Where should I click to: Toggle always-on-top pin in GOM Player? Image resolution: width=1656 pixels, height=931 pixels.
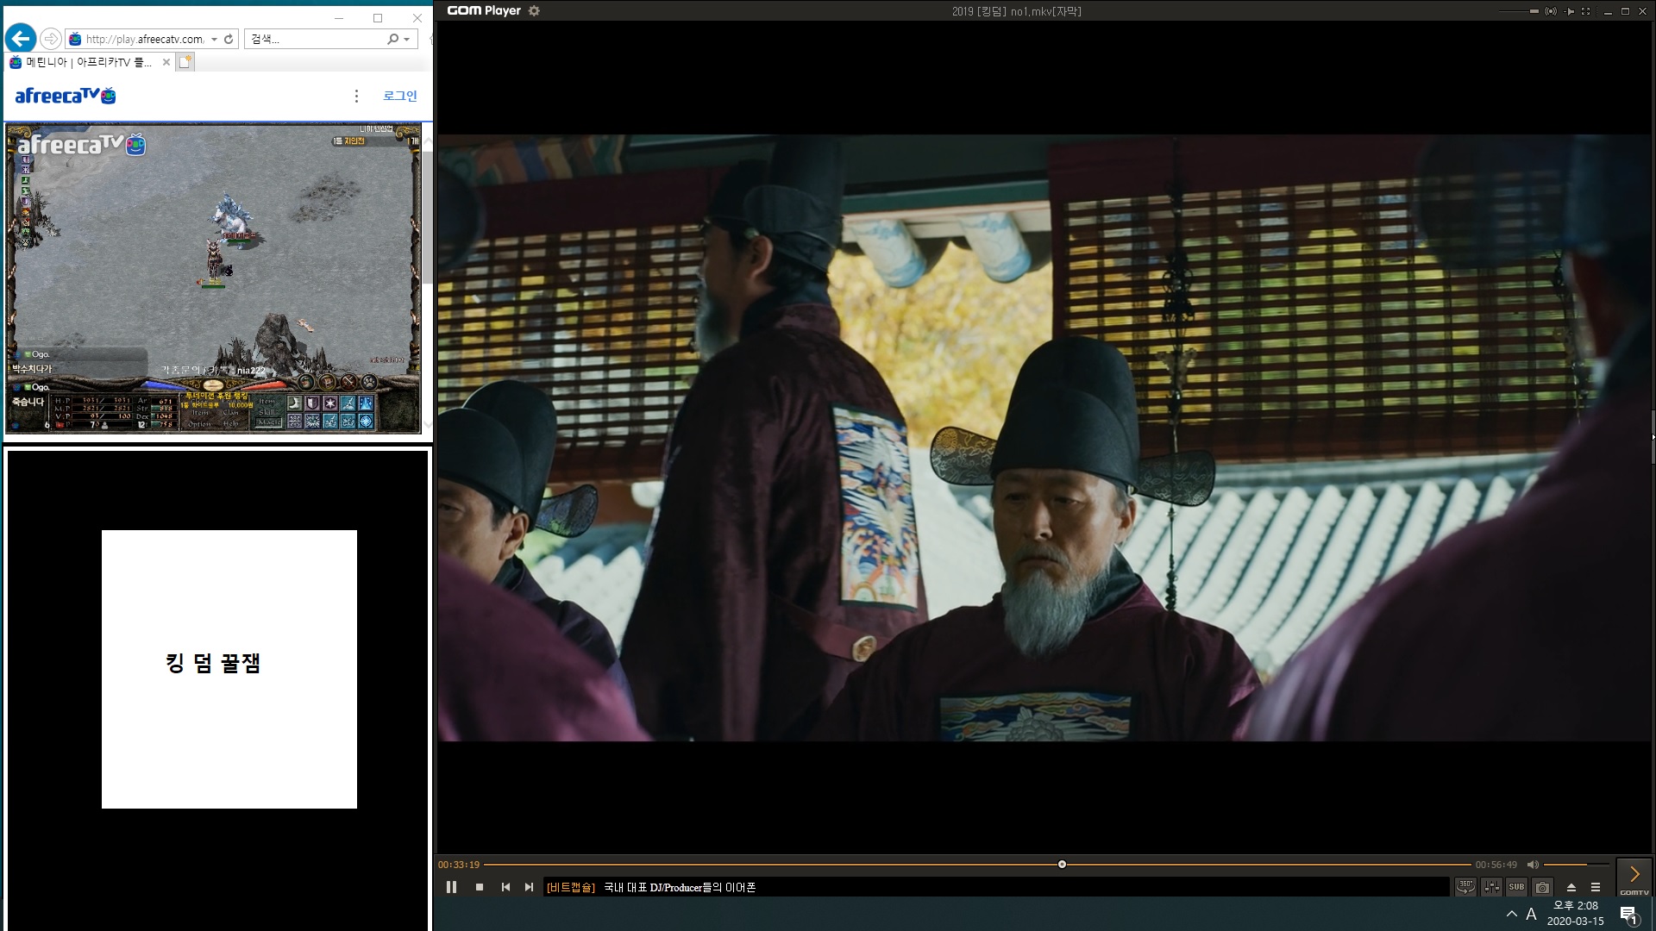pos(1570,11)
